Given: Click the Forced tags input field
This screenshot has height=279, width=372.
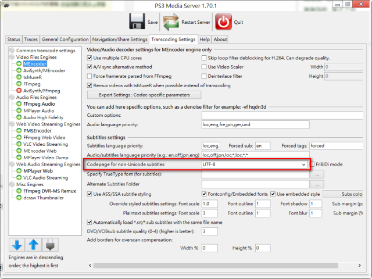Looking at the screenshot, I should [x=336, y=146].
